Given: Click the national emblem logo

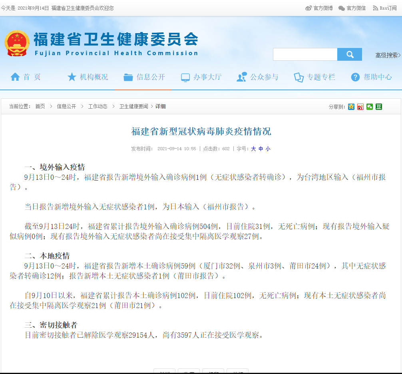Looking at the screenshot, I should tap(17, 43).
